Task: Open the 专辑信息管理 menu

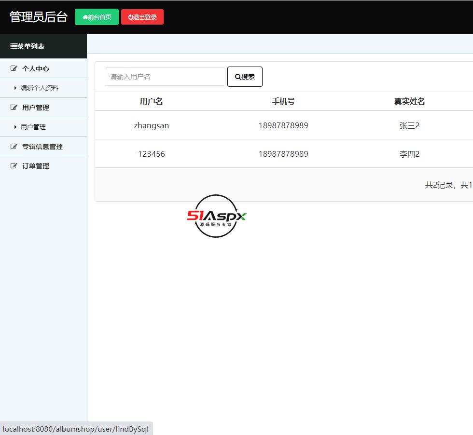Action: point(42,147)
